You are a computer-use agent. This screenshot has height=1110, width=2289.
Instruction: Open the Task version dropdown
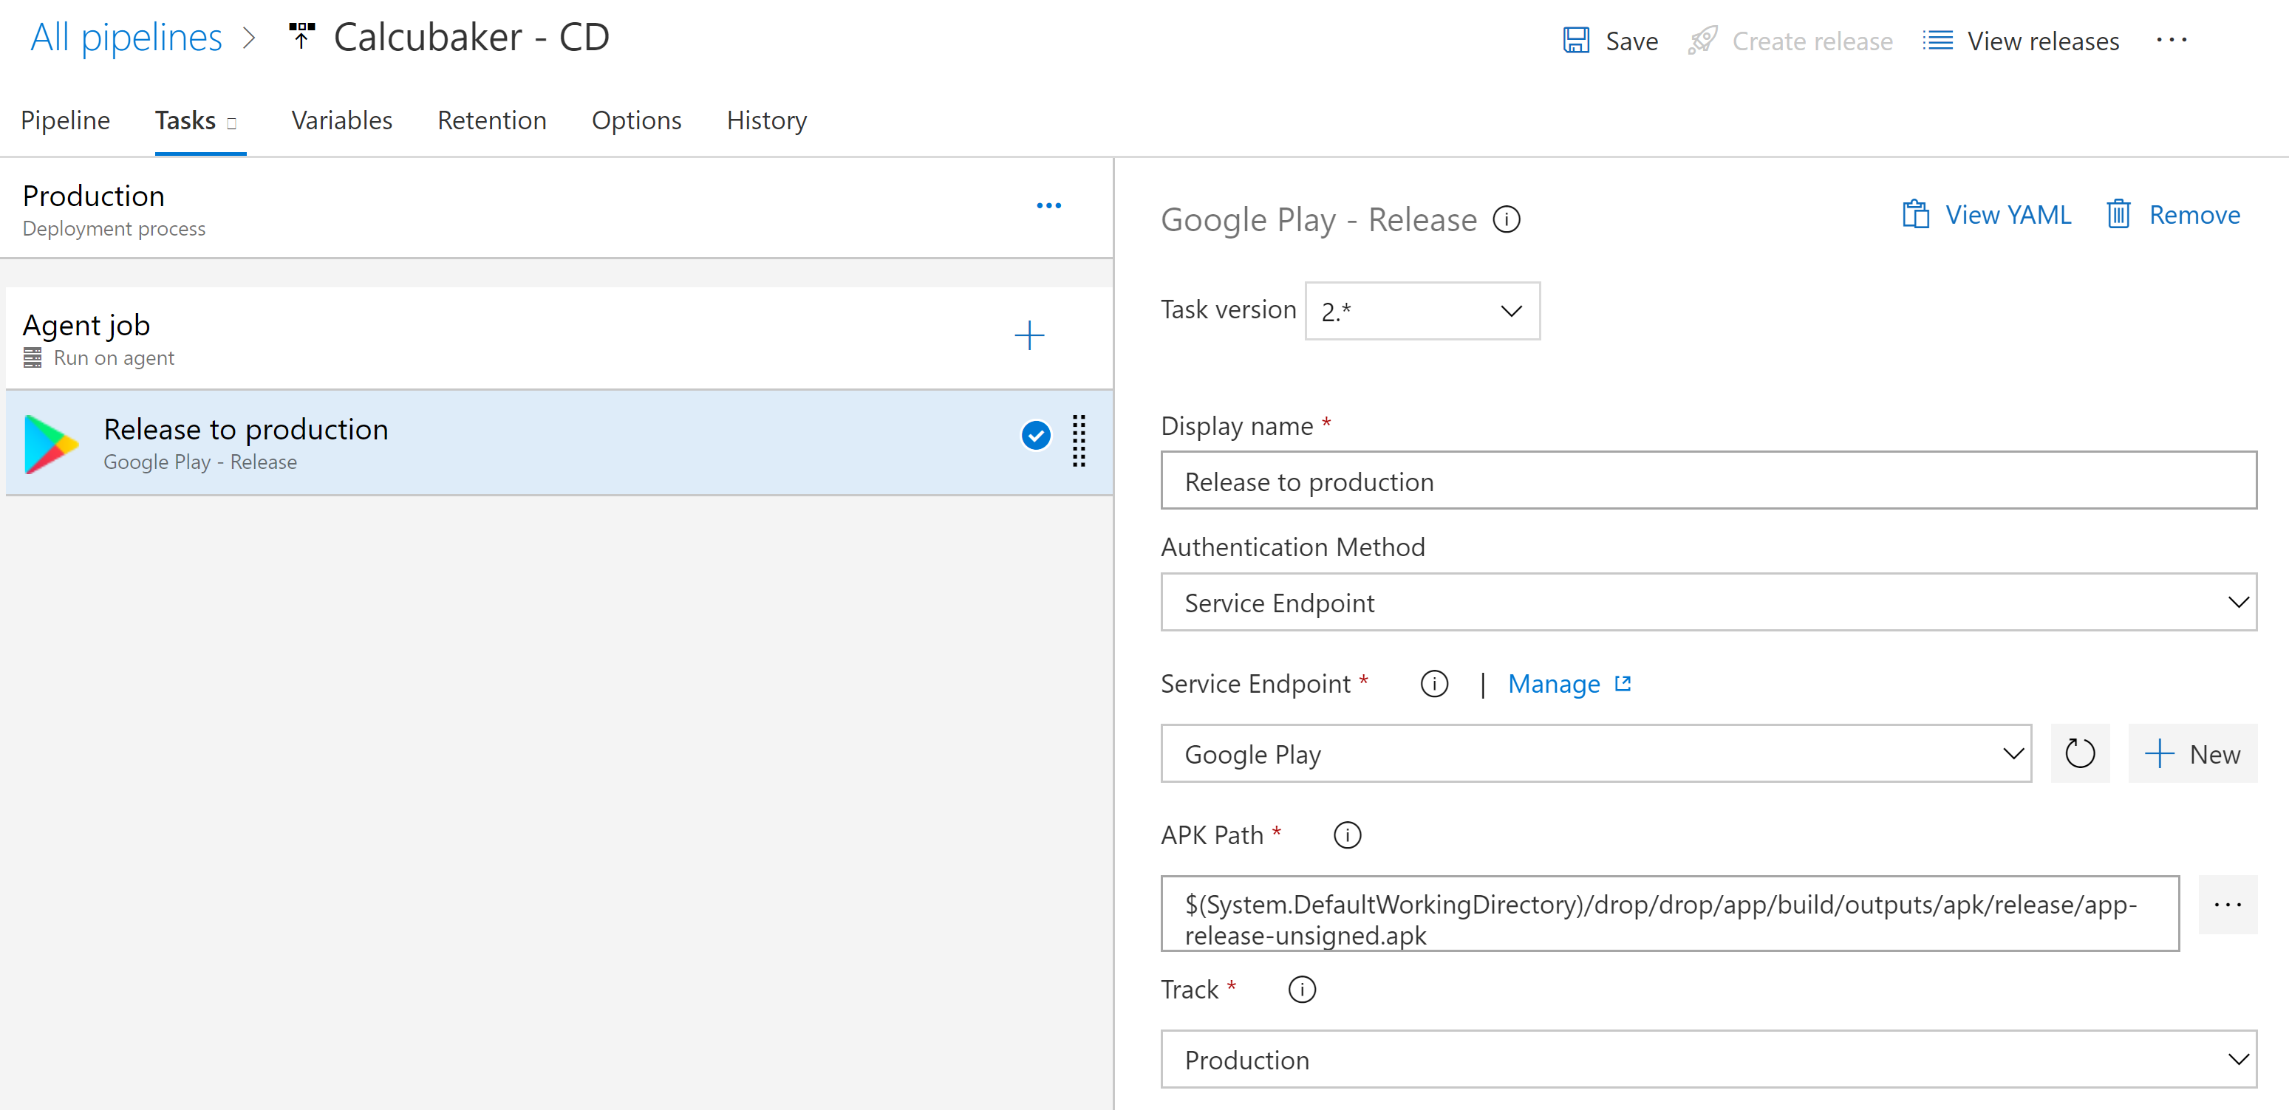(1422, 312)
